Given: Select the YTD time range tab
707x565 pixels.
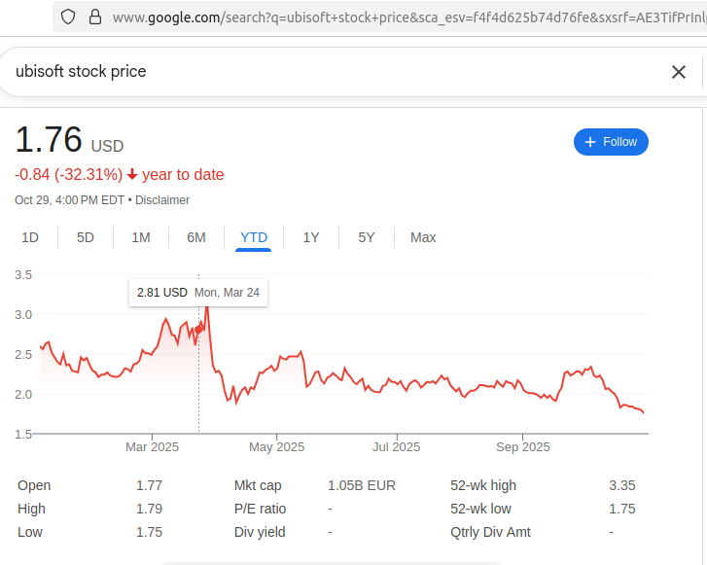Looking at the screenshot, I should click(x=254, y=237).
